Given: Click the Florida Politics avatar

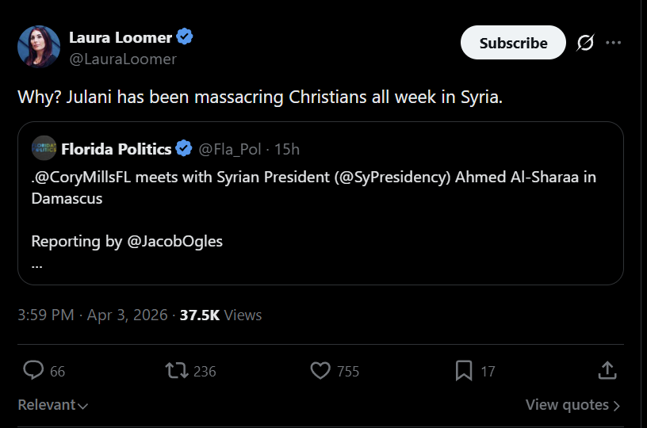Looking at the screenshot, I should 44,149.
